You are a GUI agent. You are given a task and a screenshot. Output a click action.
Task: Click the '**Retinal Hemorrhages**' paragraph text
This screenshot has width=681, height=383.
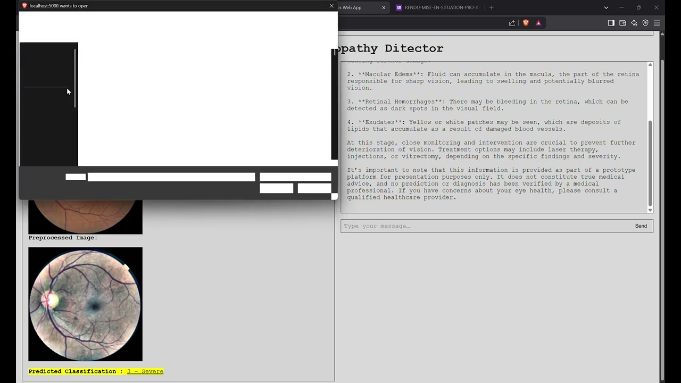(487, 105)
